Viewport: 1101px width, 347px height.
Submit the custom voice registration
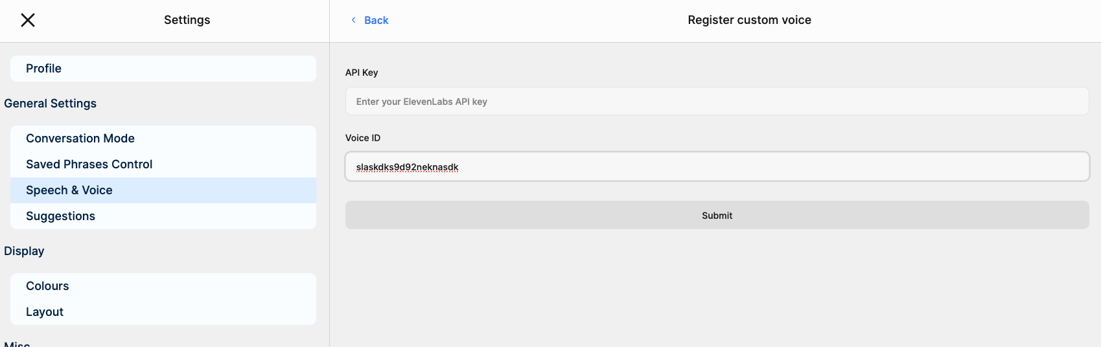coord(717,215)
